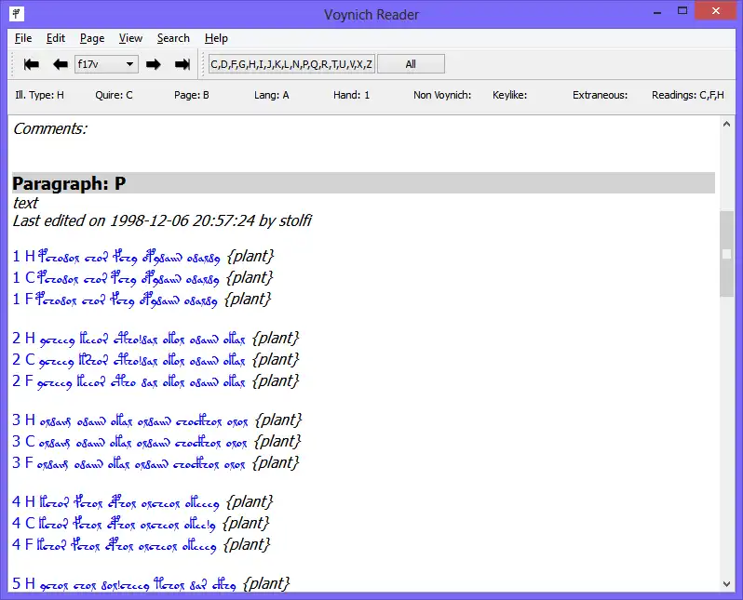The width and height of the screenshot is (743, 600).
Task: Click the line 3 F transcription
Action: 155,463
